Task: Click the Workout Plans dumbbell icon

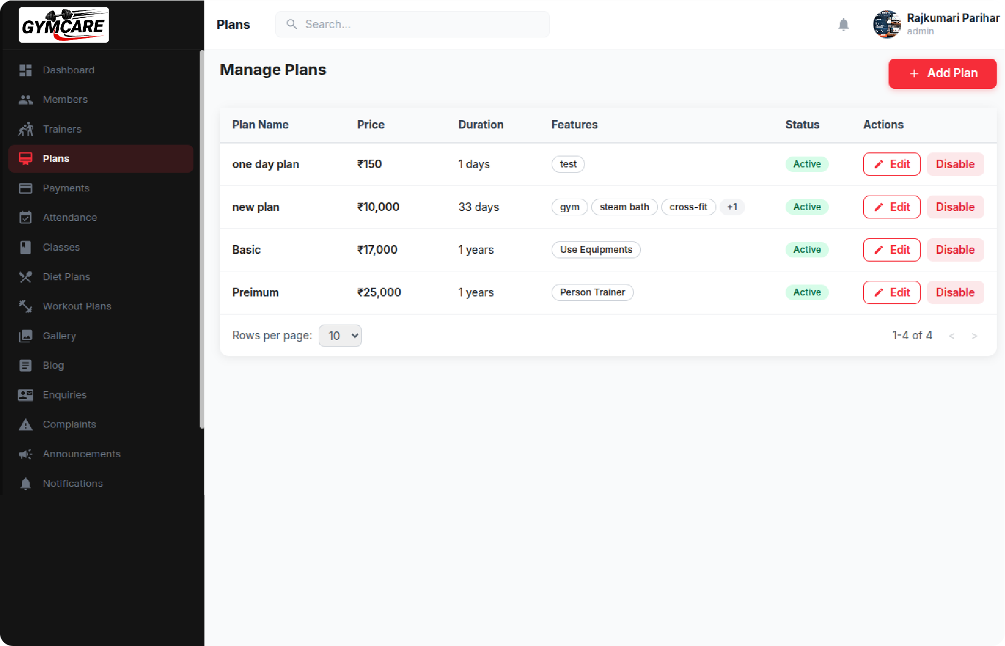Action: (25, 306)
